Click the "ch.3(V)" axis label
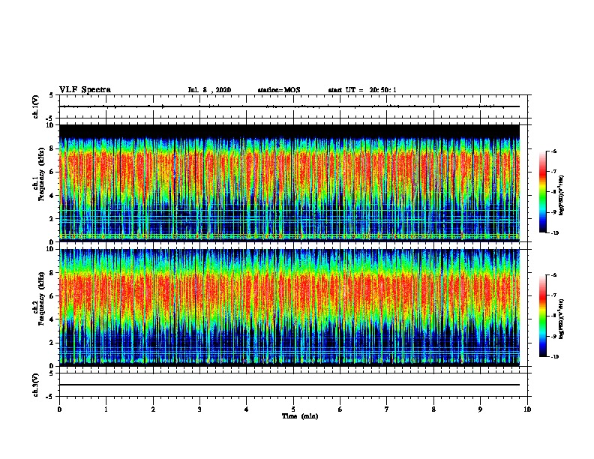594x459 pixels. pos(36,385)
